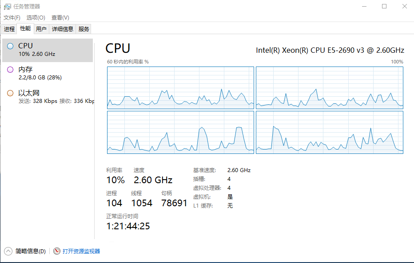The height and width of the screenshot is (263, 414).
Task: Switch to the 进程 tab
Action: 9,29
